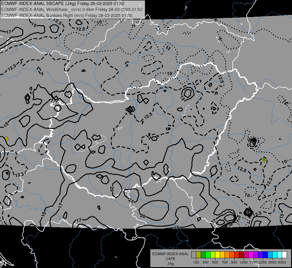Click the CAPE label in the legend
The height and width of the screenshot is (268, 292).
(170, 258)
